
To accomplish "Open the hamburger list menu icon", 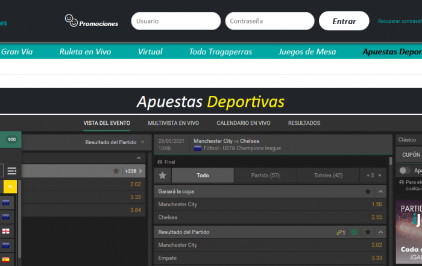I will 12,171.
